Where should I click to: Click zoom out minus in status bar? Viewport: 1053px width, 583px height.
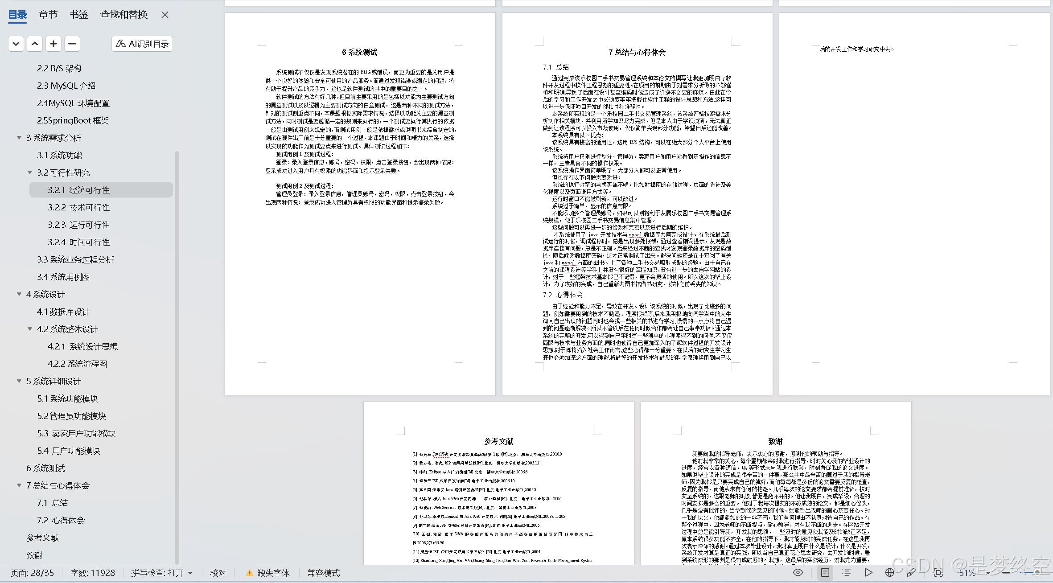pos(1006,573)
